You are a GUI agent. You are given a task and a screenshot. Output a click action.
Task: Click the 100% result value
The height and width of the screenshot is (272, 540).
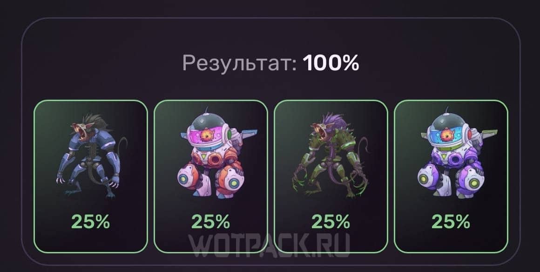tap(331, 63)
